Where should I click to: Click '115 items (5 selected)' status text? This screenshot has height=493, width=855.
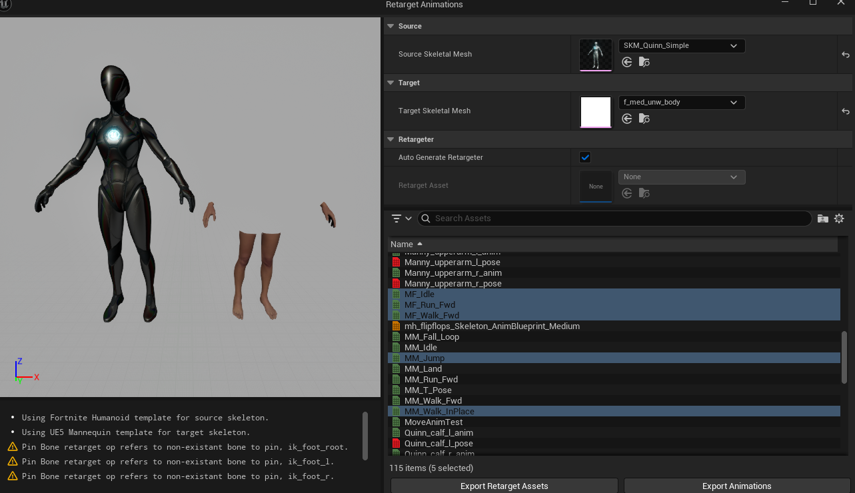tap(431, 468)
